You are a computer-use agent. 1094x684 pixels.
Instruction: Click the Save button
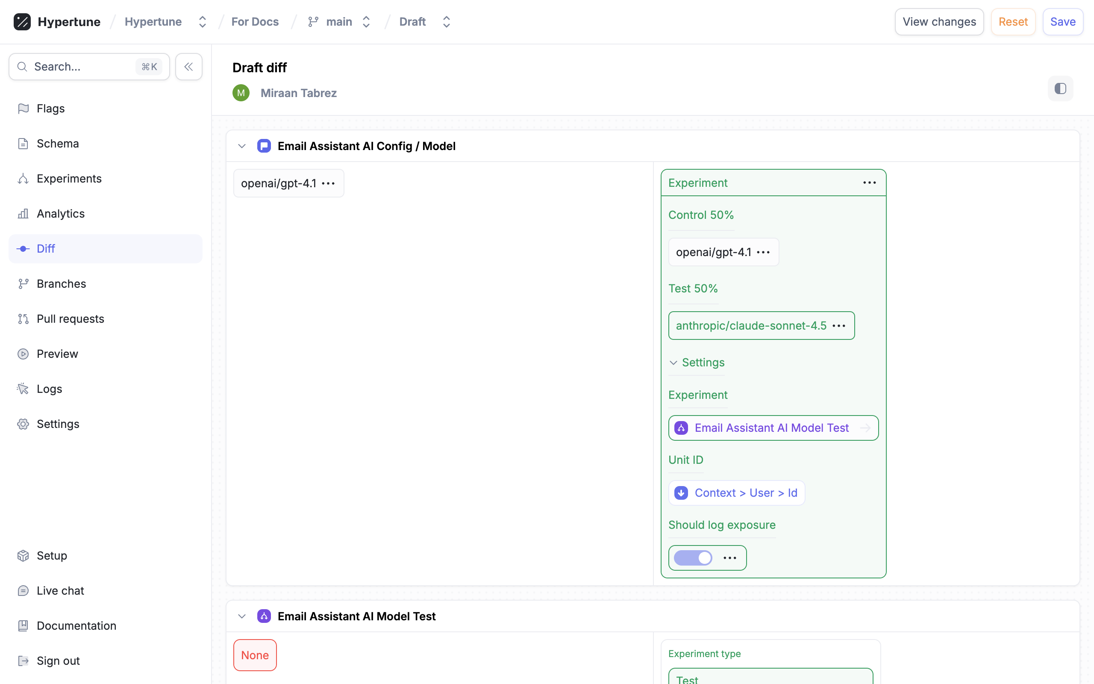[x=1062, y=22]
